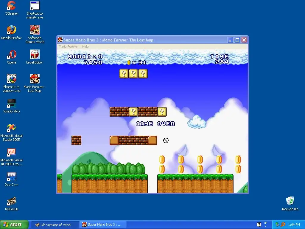Click the small floating cloud platform

(x=197, y=122)
